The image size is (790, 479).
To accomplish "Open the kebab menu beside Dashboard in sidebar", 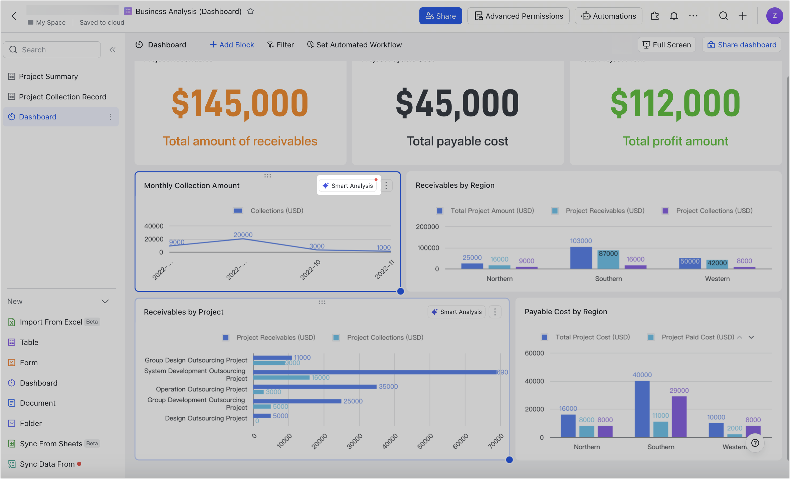I will click(x=111, y=117).
